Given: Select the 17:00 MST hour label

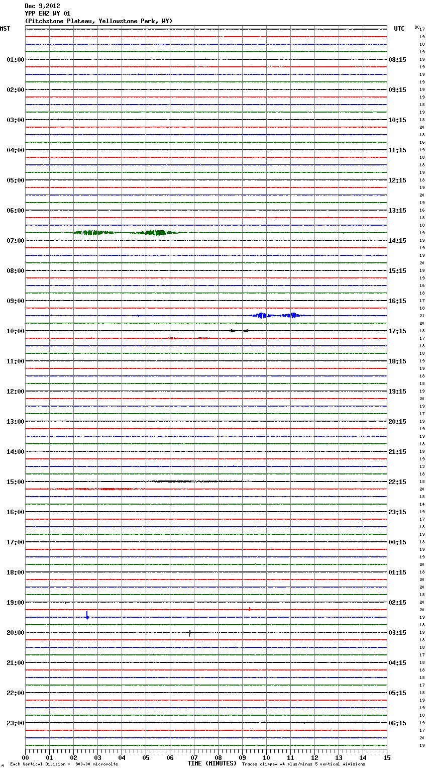Looking at the screenshot, I should pos(16,542).
